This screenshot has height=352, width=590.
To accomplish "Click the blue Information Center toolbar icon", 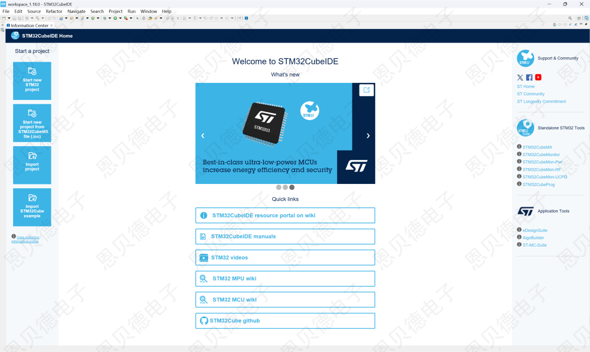I will (246, 18).
